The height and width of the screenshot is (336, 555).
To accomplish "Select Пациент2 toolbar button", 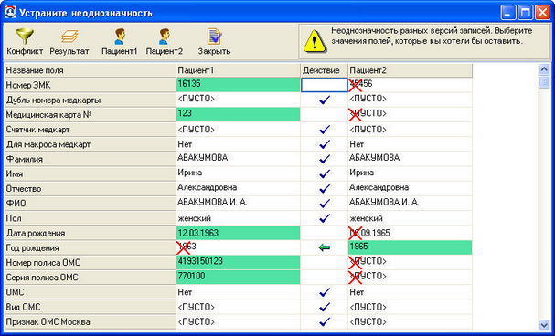I will pyautogui.click(x=165, y=41).
